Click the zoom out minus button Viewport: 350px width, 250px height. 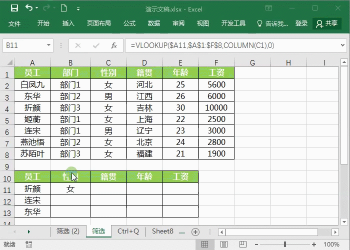click(256, 244)
